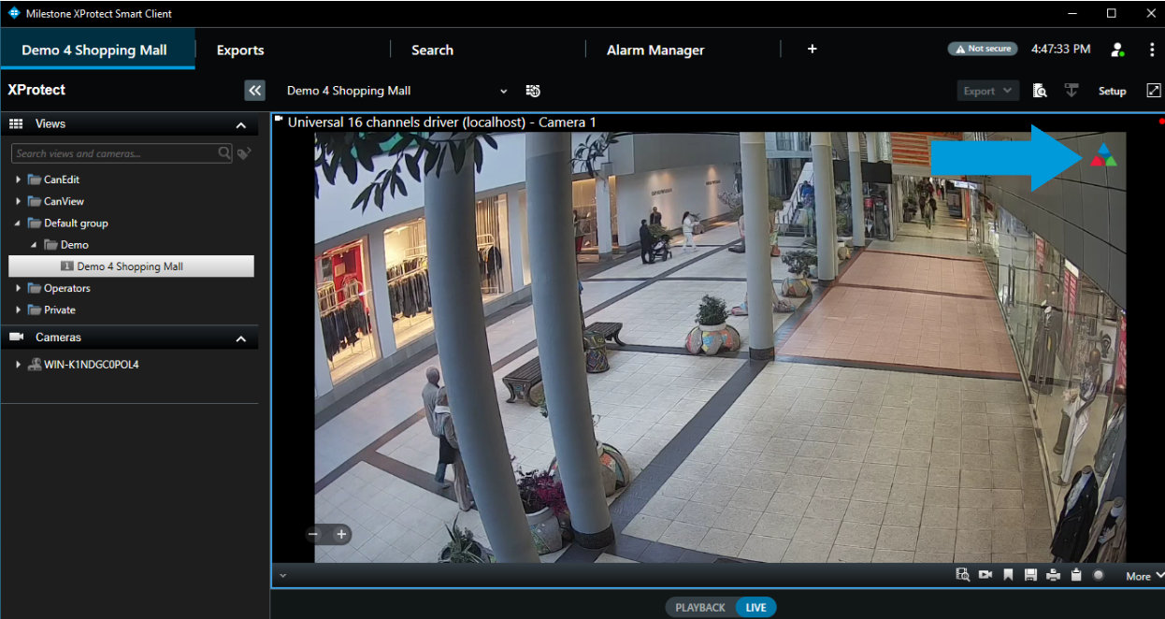Click the snapshot save disk icon
The image size is (1165, 619).
1030,575
